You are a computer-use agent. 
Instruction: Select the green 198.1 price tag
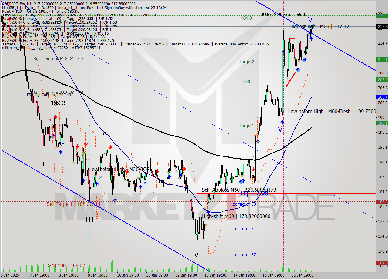pyautogui.click(x=382, y=123)
